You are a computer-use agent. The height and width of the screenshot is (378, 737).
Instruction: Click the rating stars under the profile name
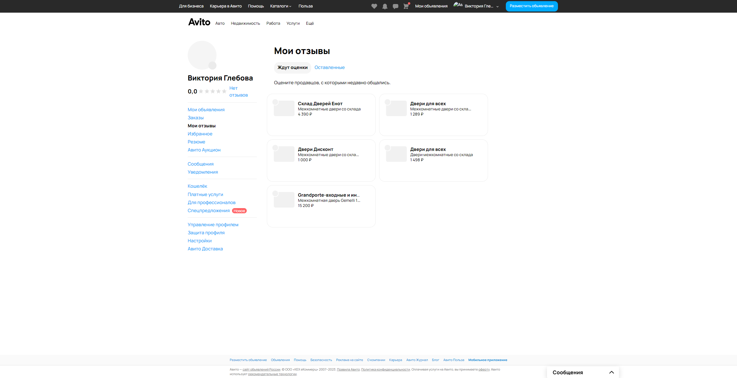coord(212,91)
